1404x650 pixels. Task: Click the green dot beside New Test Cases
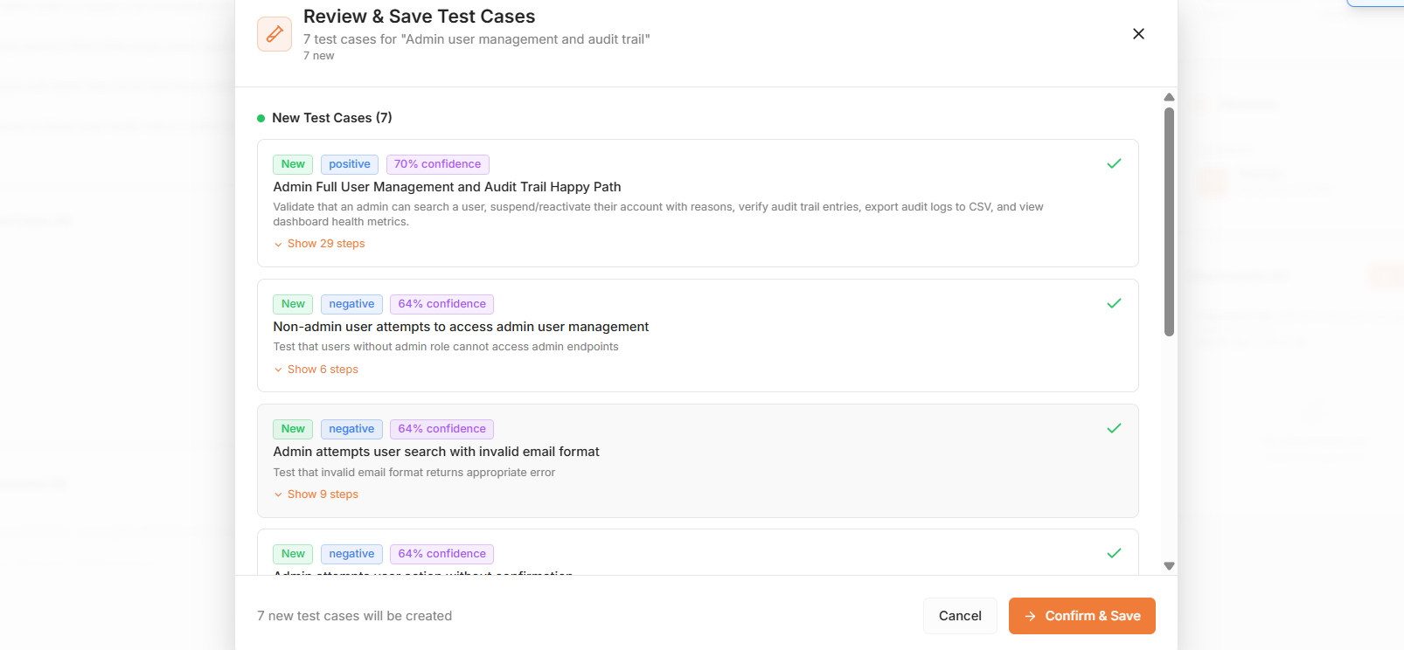tap(261, 118)
